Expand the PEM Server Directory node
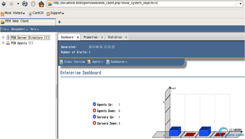The height and width of the screenshot is (139, 245). [x=3, y=37]
